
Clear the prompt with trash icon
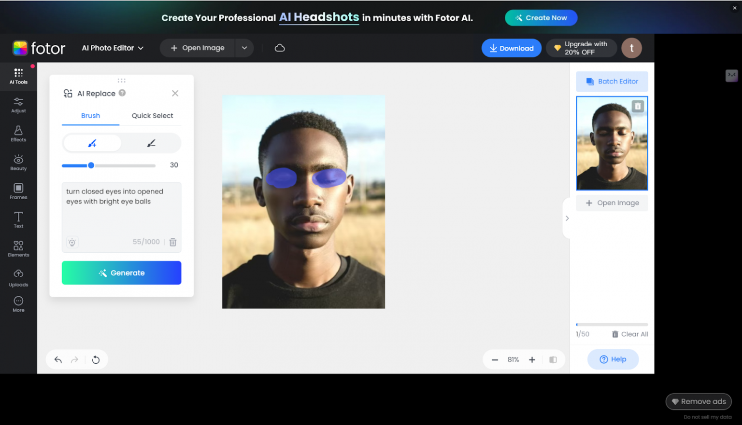click(x=173, y=242)
